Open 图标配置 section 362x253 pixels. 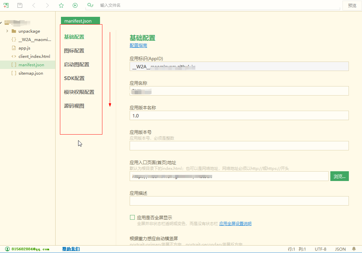(74, 51)
